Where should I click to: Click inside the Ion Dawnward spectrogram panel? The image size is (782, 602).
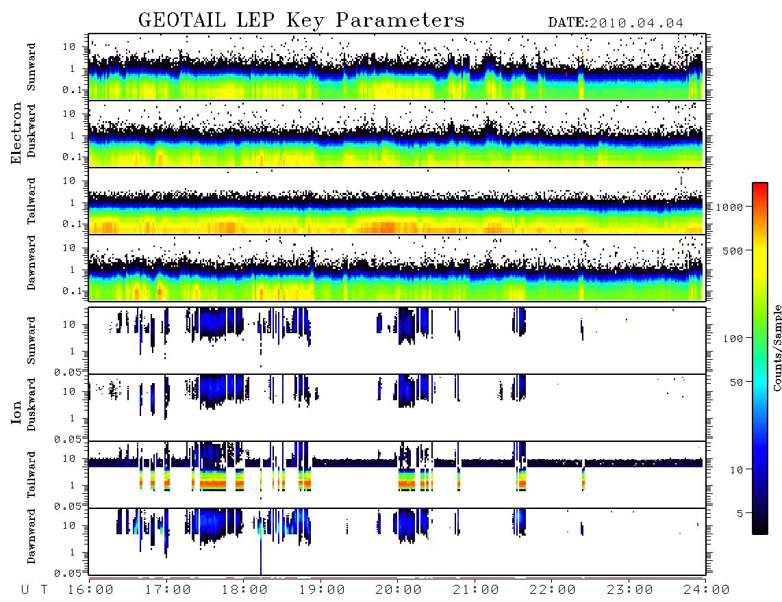point(397,542)
